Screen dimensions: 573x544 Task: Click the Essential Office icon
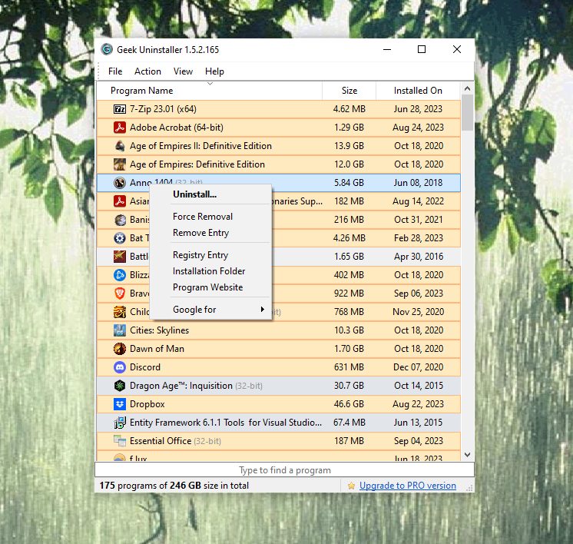[x=120, y=441]
